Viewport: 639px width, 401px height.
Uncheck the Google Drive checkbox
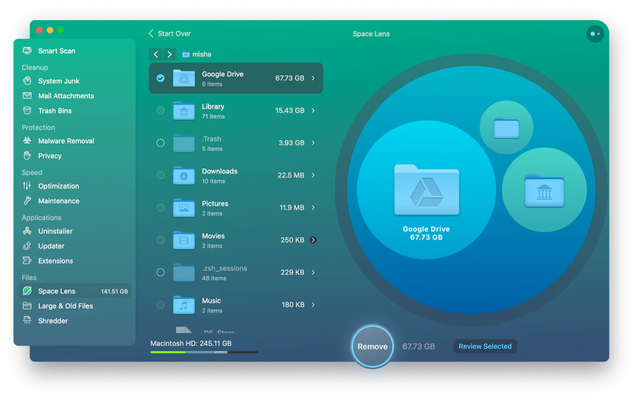(x=160, y=78)
